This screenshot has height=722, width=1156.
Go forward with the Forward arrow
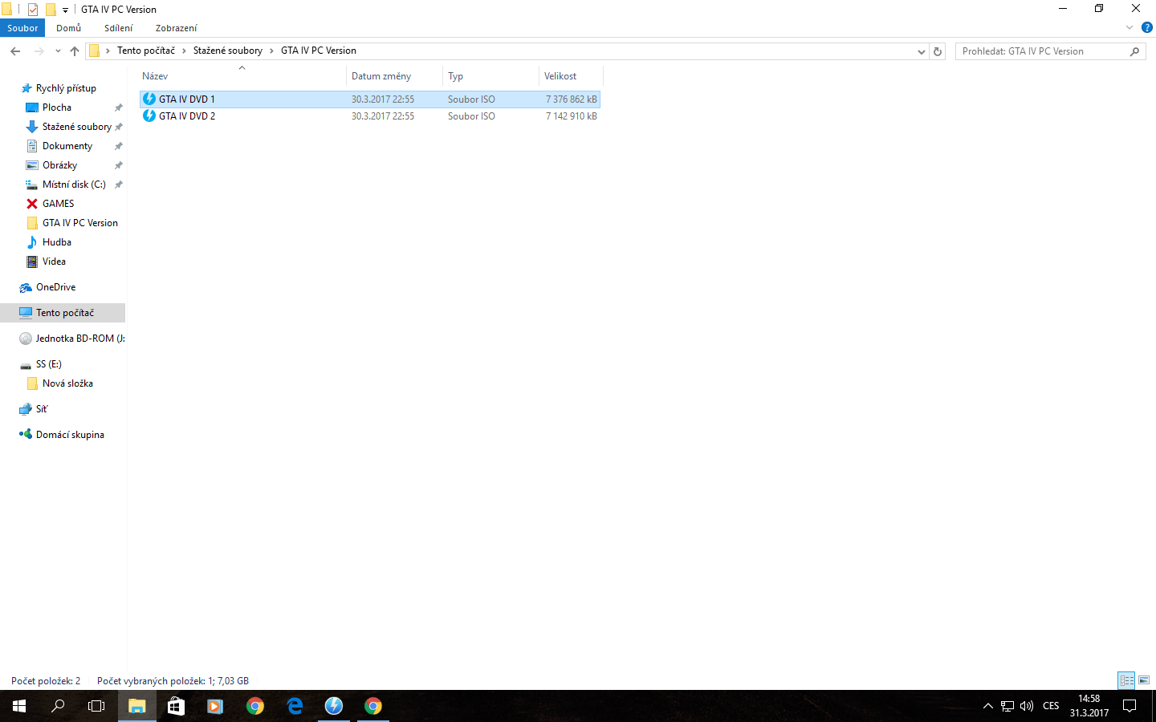pos(39,51)
